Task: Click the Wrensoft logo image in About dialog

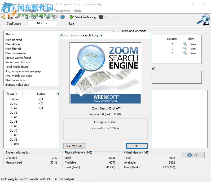Action: click(x=105, y=73)
